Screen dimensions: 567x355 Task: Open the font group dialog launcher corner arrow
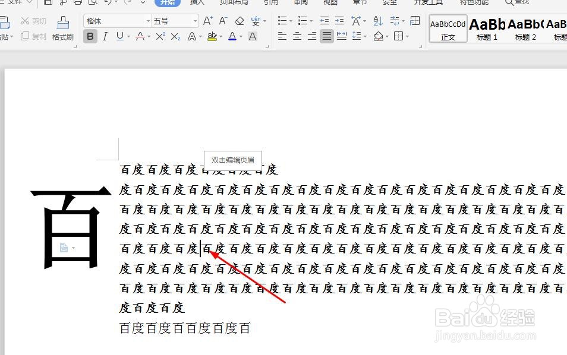tap(267, 46)
